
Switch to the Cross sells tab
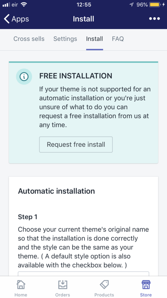[29, 39]
